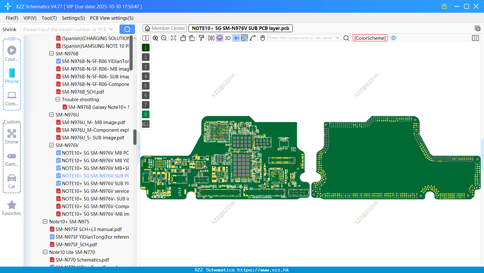Collapse the SM-N976B tree node
The height and width of the screenshot is (273, 484).
tap(51, 53)
